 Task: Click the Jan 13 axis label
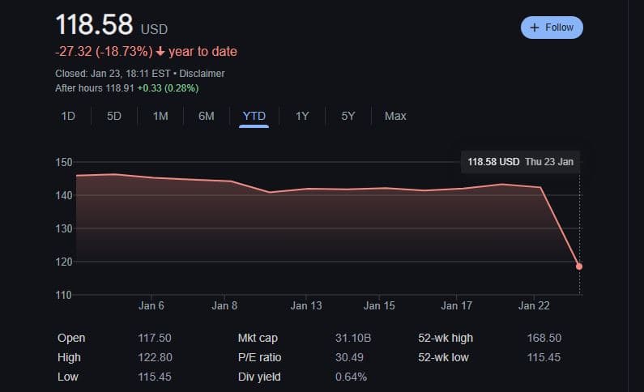[x=306, y=306]
